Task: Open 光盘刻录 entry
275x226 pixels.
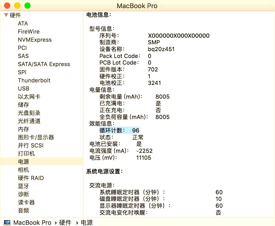Action: tap(29, 113)
